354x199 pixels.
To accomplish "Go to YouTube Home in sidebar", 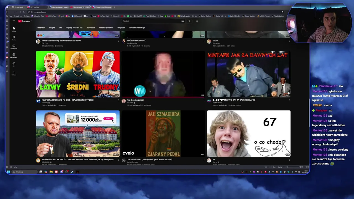I will click(14, 29).
